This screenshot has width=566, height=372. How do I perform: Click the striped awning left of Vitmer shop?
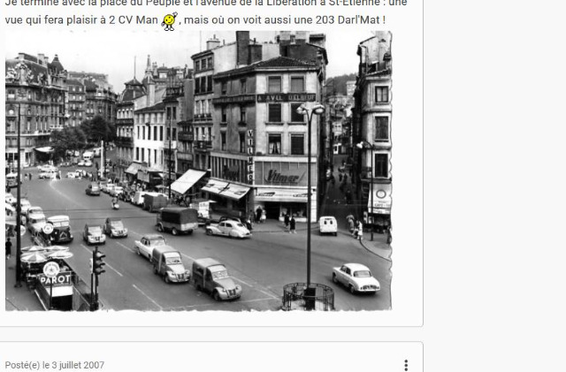[226, 188]
